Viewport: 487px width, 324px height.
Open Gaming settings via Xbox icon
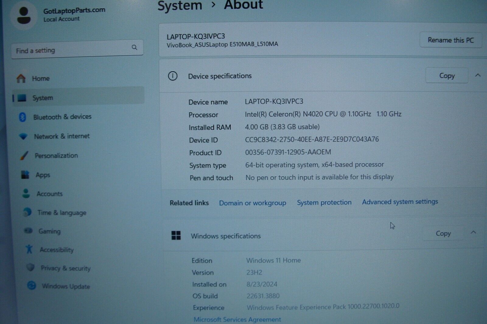click(x=29, y=231)
